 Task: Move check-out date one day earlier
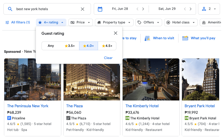185,9
